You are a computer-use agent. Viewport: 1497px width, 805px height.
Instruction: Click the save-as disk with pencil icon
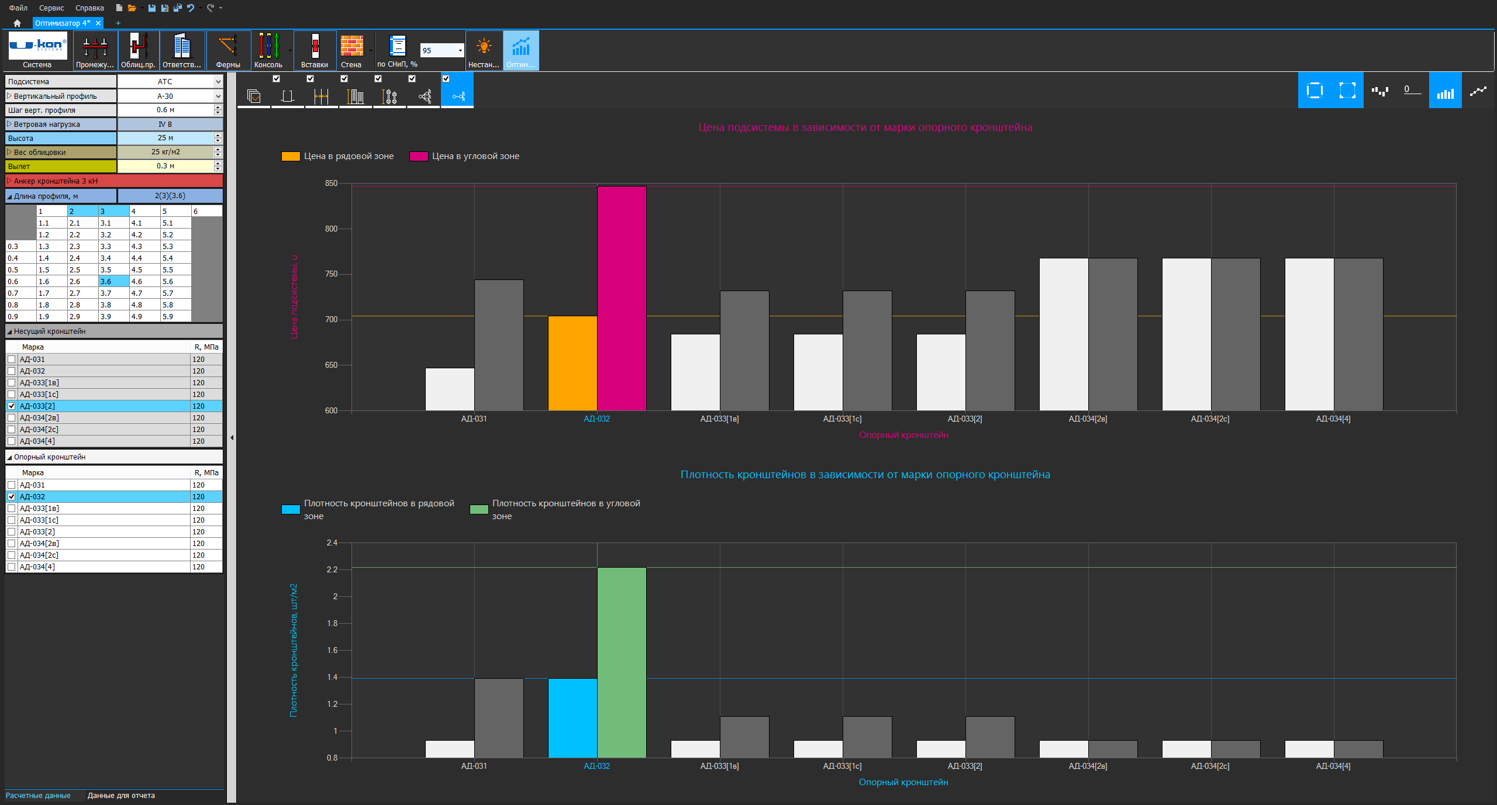165,8
